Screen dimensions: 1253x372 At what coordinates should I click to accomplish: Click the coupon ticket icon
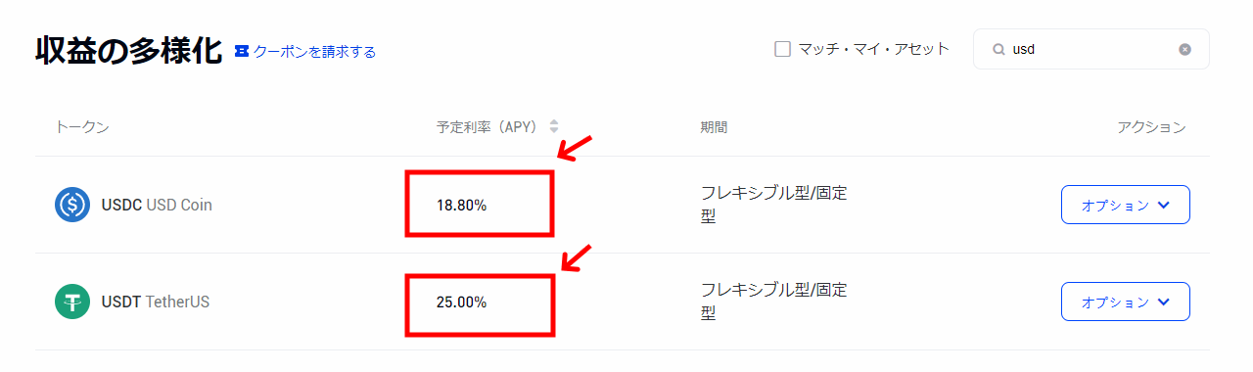pos(242,51)
